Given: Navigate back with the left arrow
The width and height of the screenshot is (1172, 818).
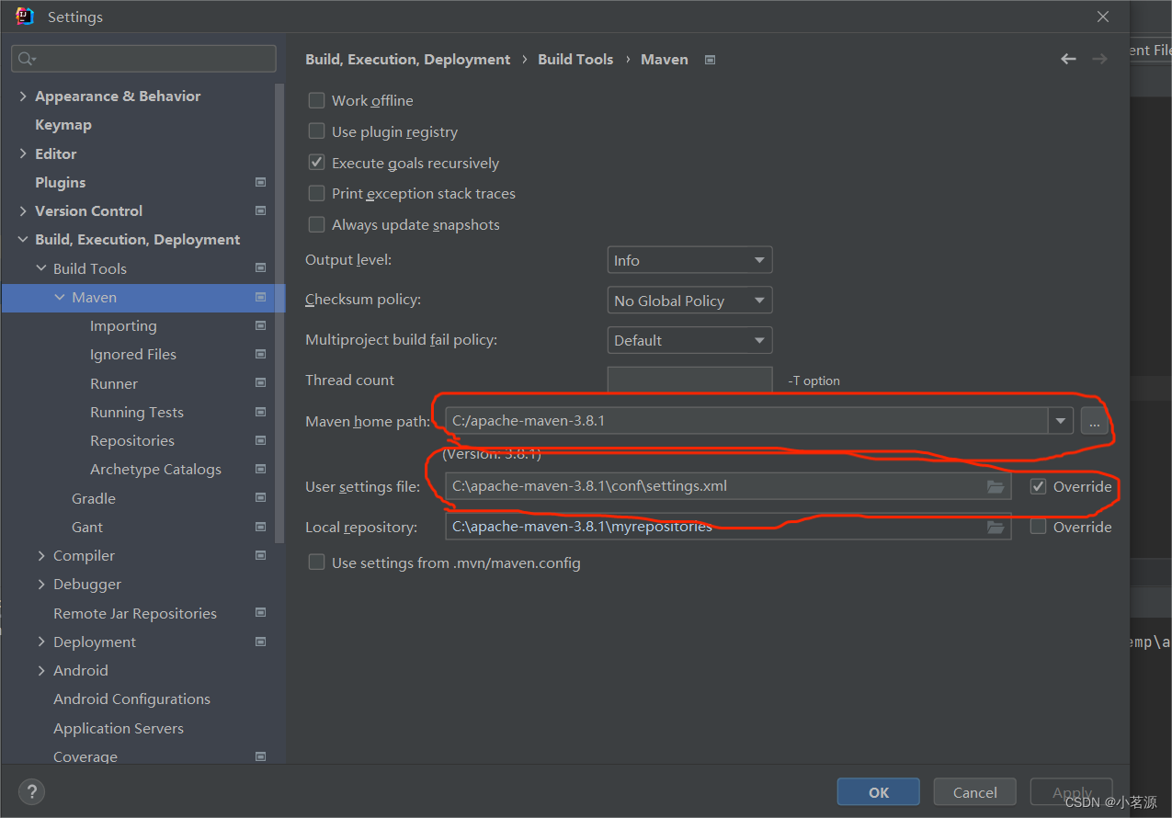Looking at the screenshot, I should pyautogui.click(x=1068, y=59).
